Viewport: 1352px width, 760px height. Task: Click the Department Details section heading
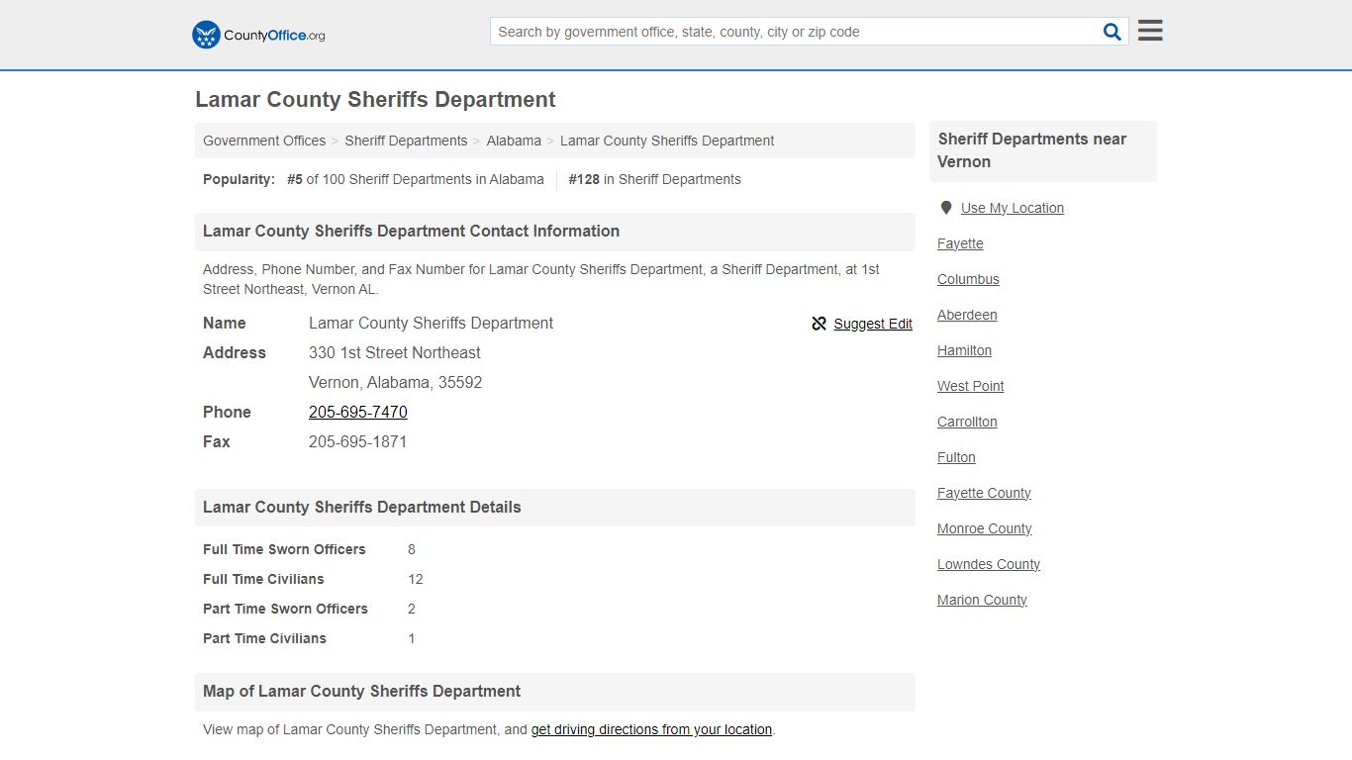click(x=361, y=507)
